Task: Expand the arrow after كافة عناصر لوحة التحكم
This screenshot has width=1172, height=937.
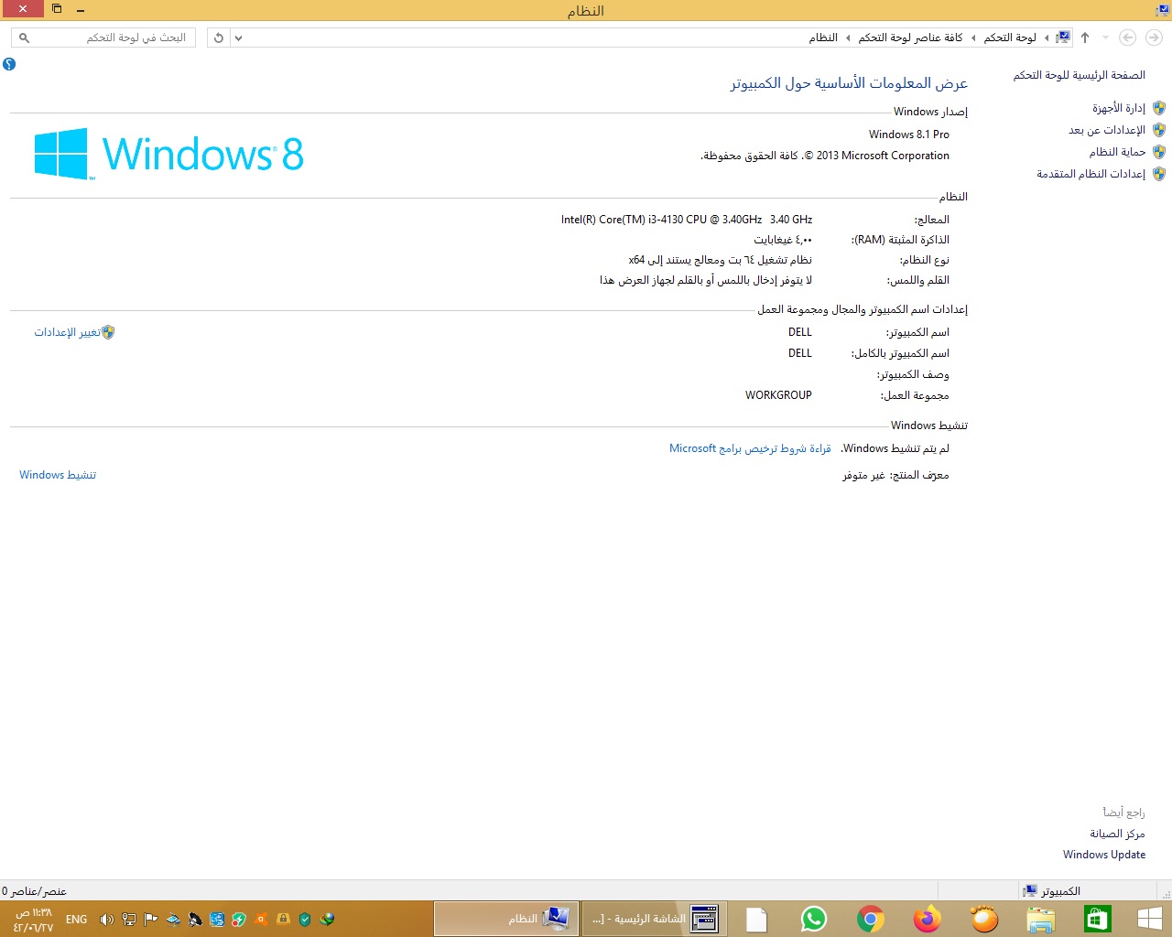Action: point(848,38)
